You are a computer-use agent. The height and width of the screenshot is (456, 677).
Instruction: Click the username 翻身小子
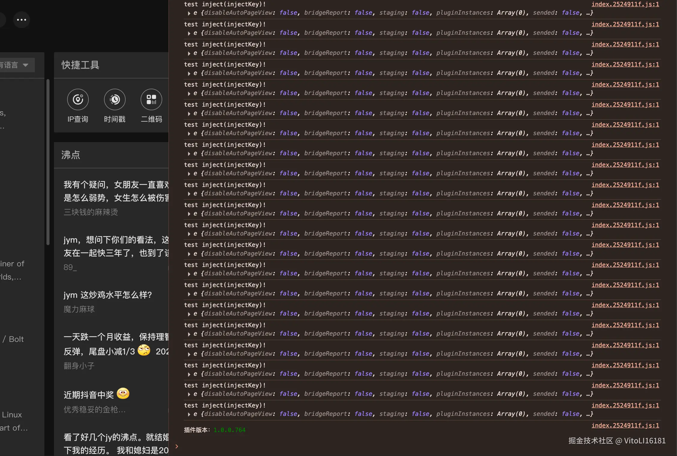point(79,365)
